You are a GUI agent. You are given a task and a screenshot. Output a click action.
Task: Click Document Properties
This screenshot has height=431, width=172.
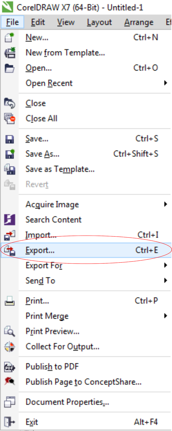tap(67, 402)
